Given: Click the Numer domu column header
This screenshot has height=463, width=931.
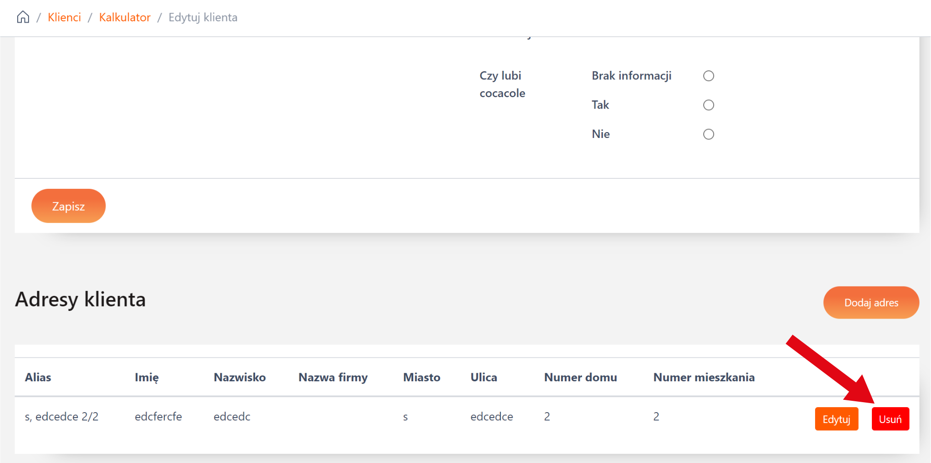Looking at the screenshot, I should click(x=580, y=377).
